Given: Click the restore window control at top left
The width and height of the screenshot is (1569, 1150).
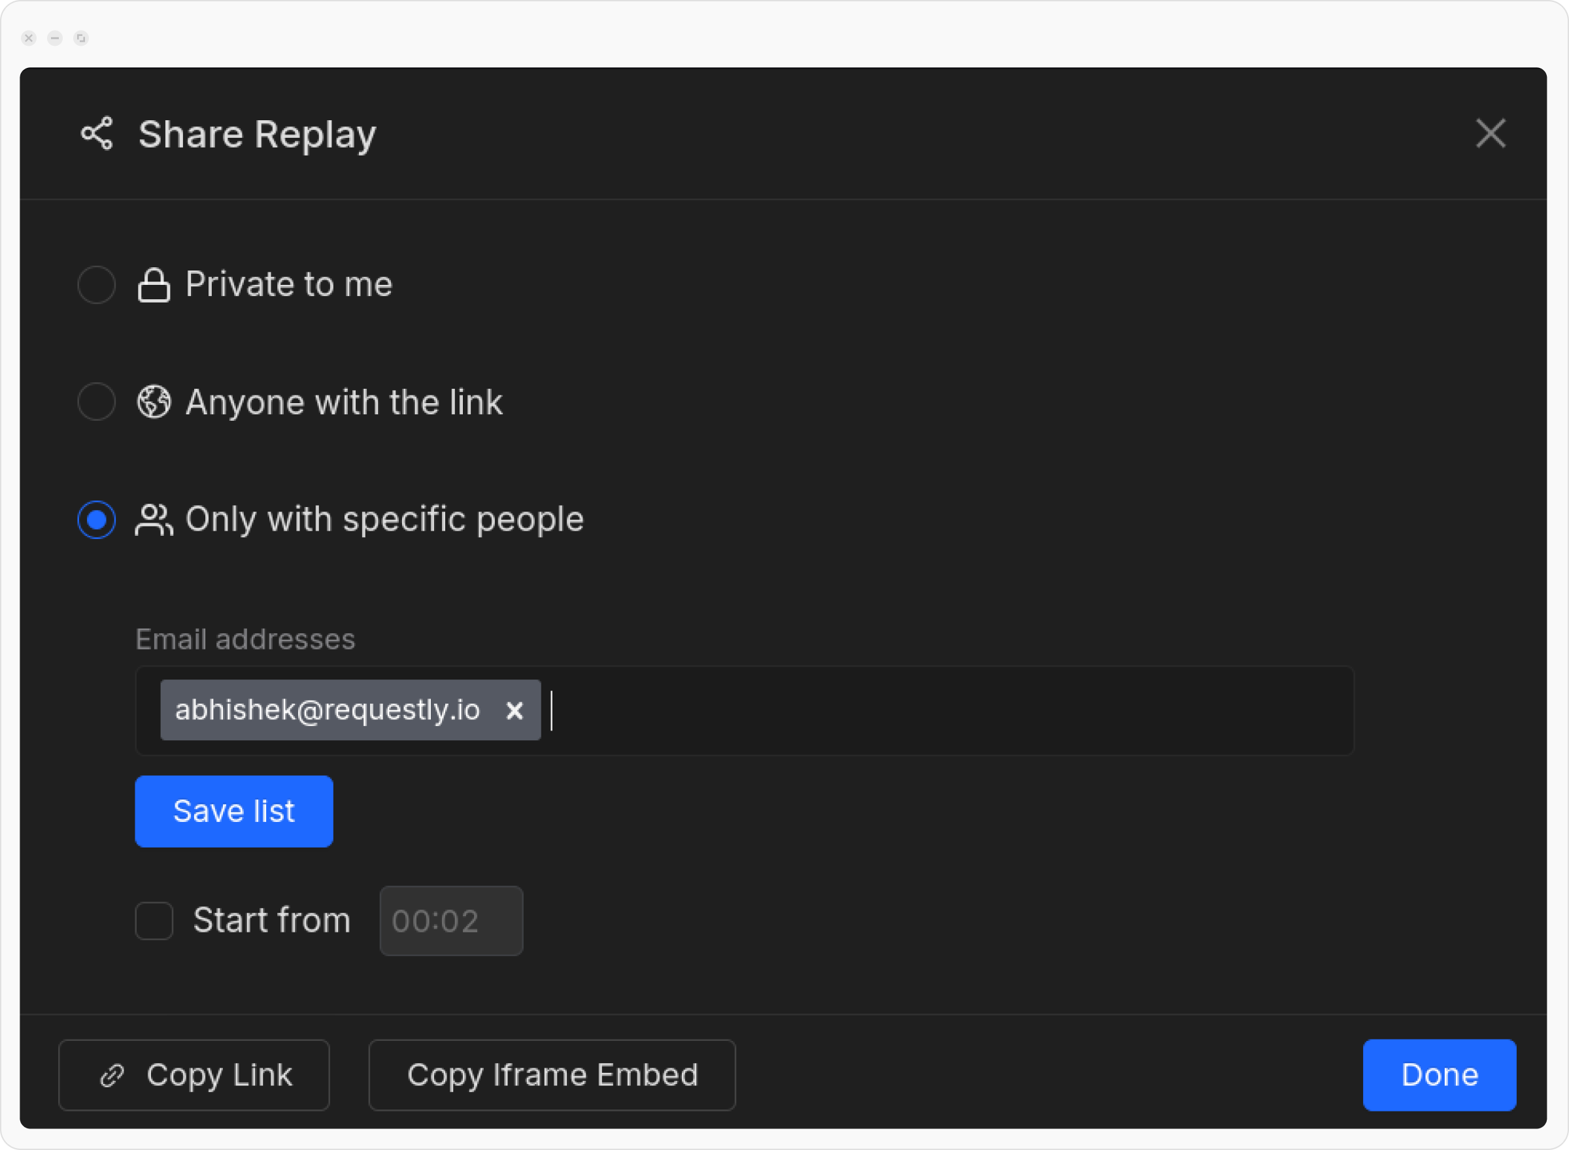Looking at the screenshot, I should [82, 39].
